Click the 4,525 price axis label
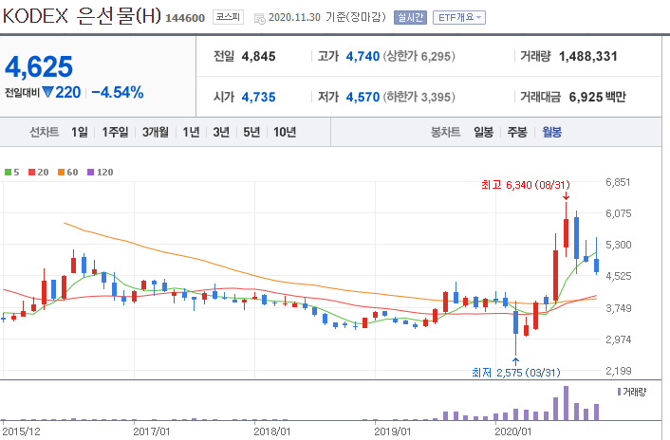This screenshot has width=670, height=440. tap(619, 276)
